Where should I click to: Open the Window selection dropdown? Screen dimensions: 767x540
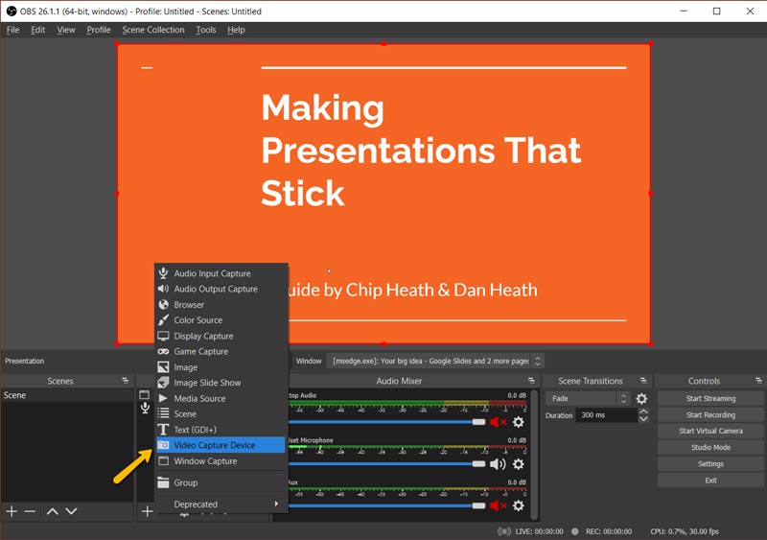tap(435, 361)
